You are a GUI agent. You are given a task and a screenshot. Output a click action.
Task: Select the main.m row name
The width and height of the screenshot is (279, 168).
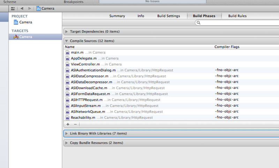pos(77,53)
